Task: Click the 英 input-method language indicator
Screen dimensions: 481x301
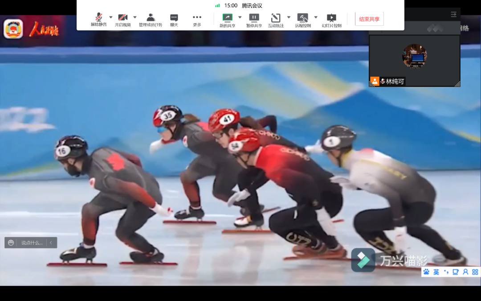Action: pyautogui.click(x=436, y=272)
